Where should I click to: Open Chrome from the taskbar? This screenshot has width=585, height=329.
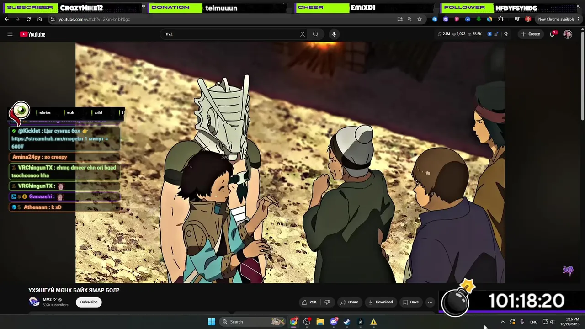coord(293,322)
